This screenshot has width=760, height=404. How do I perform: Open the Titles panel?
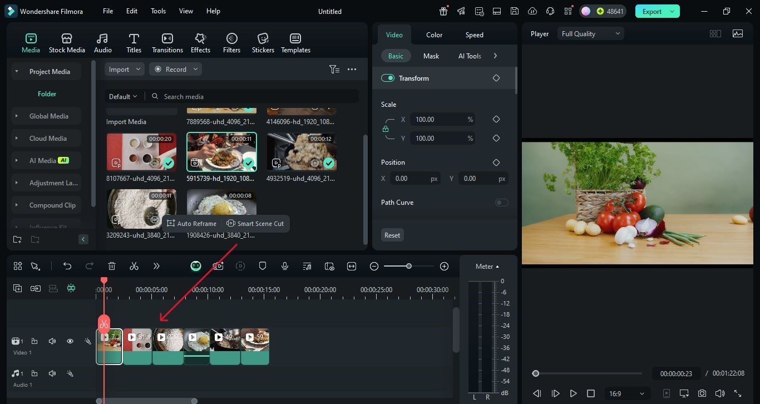[134, 43]
